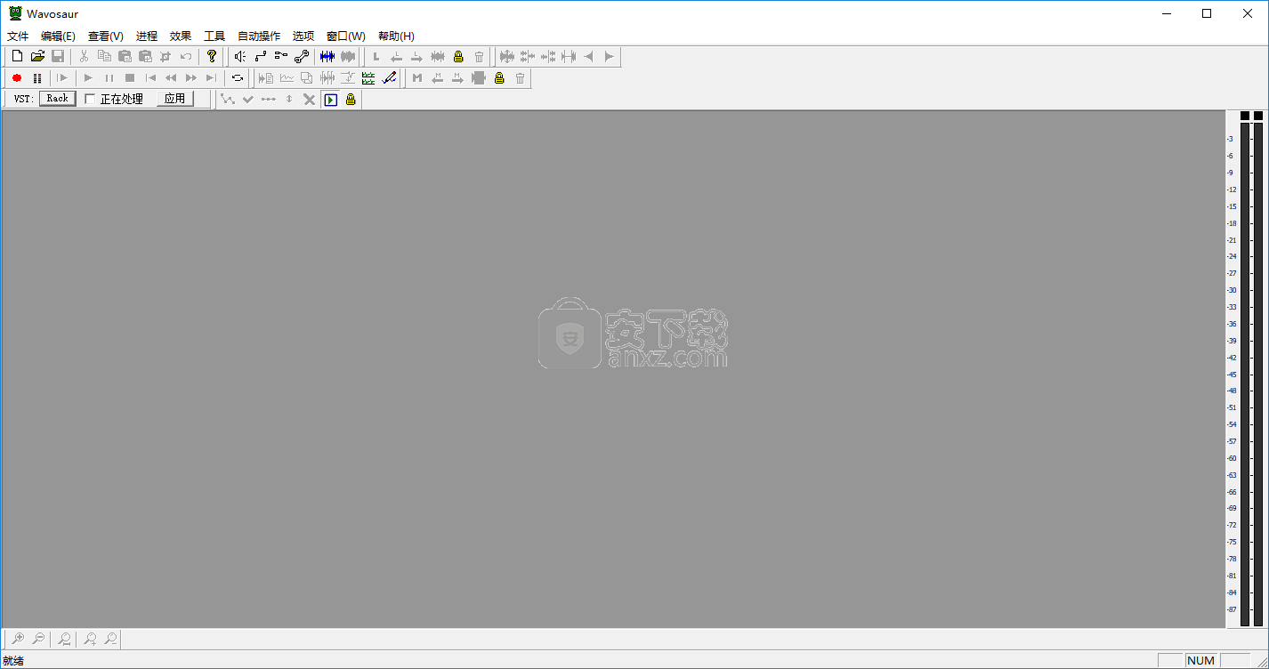
Task: Click the 应用 button
Action: pyautogui.click(x=175, y=99)
